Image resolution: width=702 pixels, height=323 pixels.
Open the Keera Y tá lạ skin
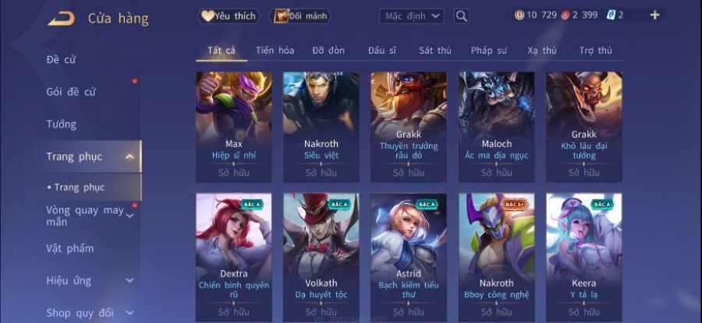pos(583,258)
